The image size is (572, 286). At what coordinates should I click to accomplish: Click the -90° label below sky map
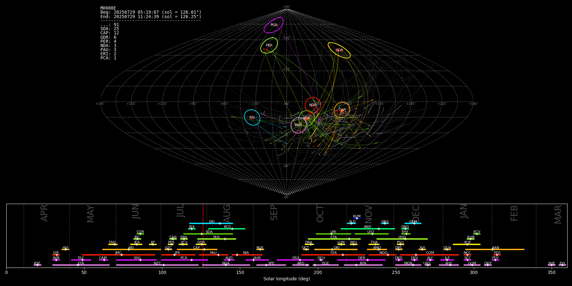pyautogui.click(x=287, y=197)
